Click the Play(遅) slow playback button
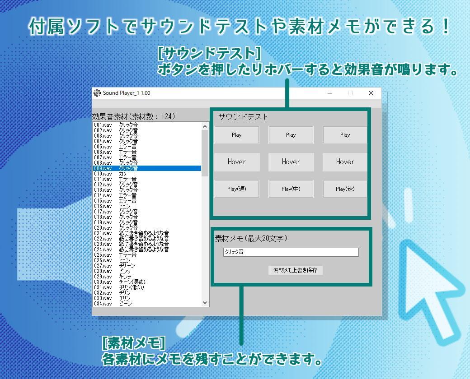 (237, 189)
